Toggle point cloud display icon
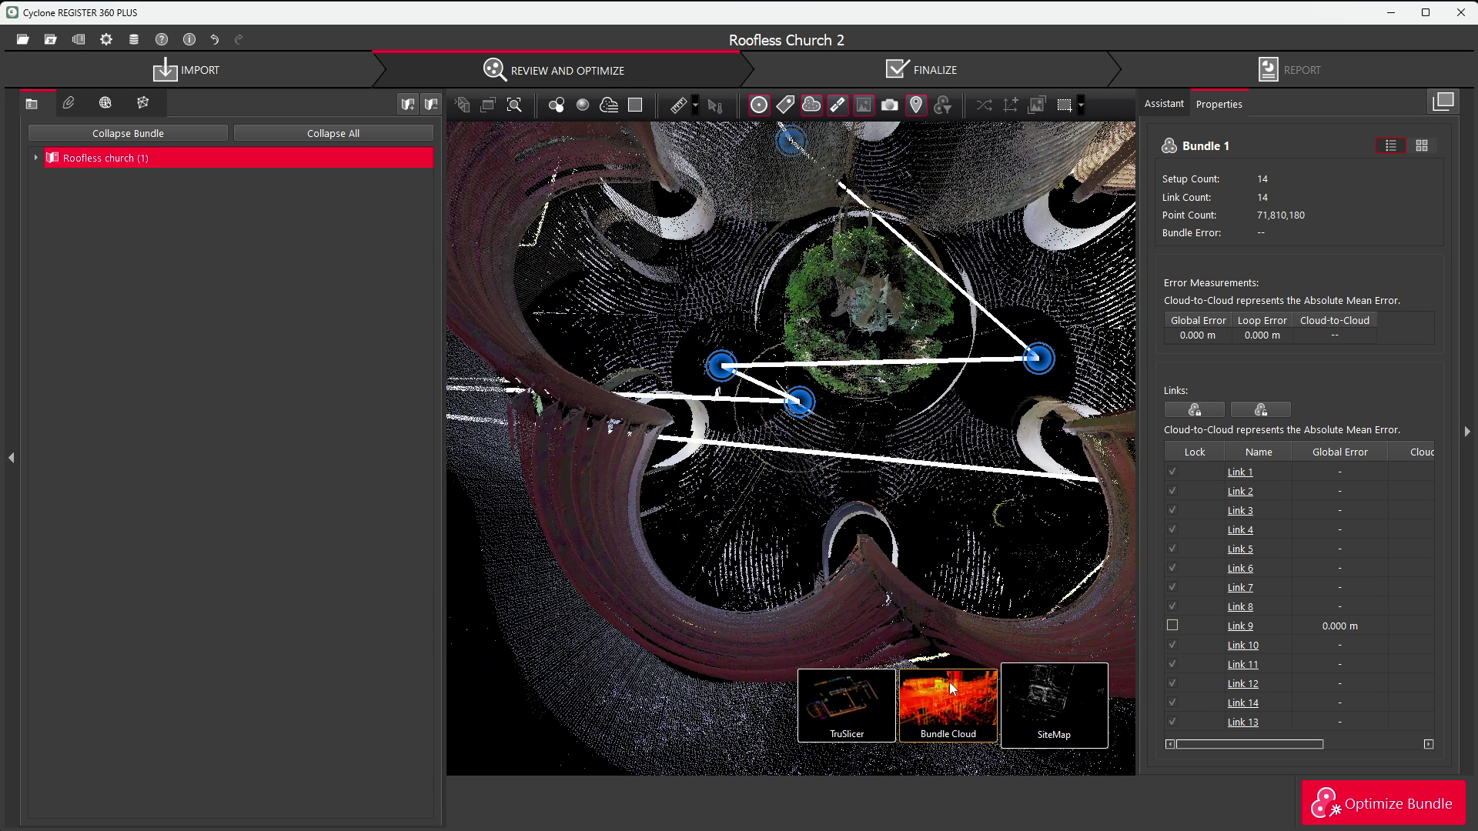 [x=811, y=105]
